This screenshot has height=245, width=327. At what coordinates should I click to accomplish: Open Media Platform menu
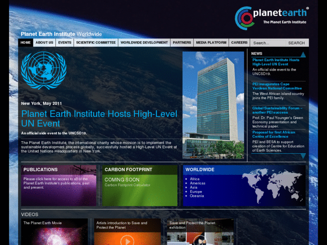(211, 43)
